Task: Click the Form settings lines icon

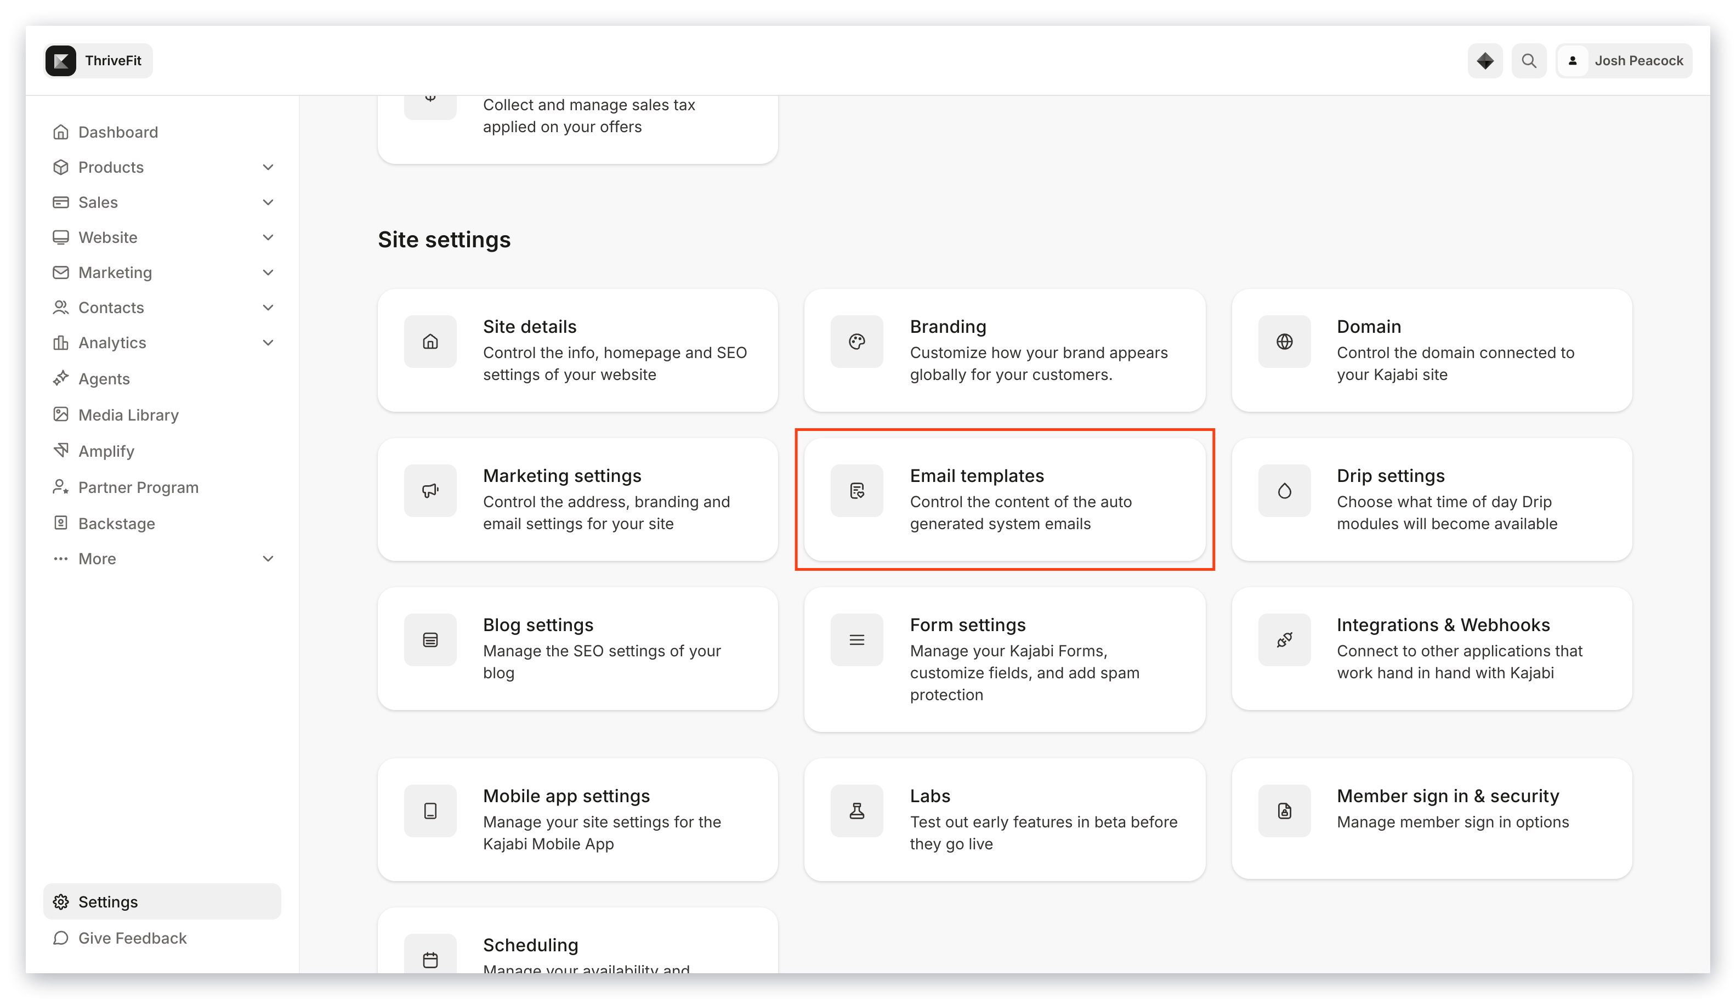Action: coord(856,639)
